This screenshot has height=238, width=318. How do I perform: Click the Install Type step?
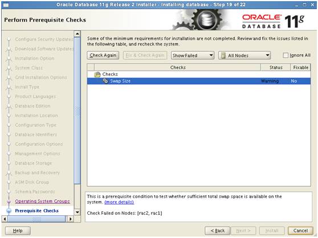tap(27, 87)
